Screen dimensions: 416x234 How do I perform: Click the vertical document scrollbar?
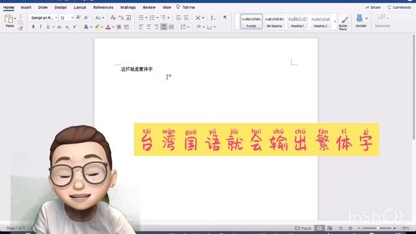[413, 86]
